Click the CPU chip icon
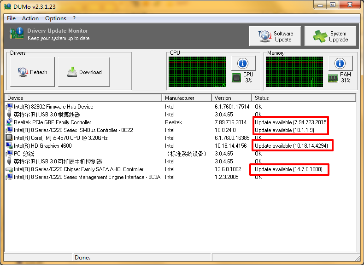Viewport: 364px width, 265px height. (236, 78)
